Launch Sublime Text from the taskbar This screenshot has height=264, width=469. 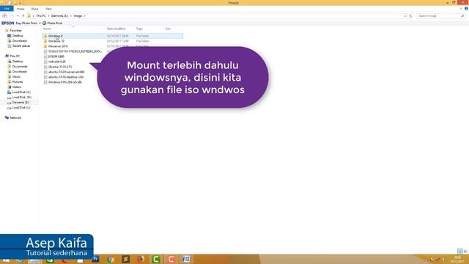tap(125, 259)
